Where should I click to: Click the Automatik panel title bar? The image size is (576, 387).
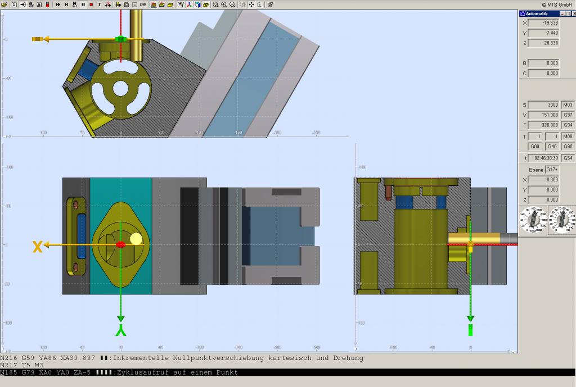[547, 13]
